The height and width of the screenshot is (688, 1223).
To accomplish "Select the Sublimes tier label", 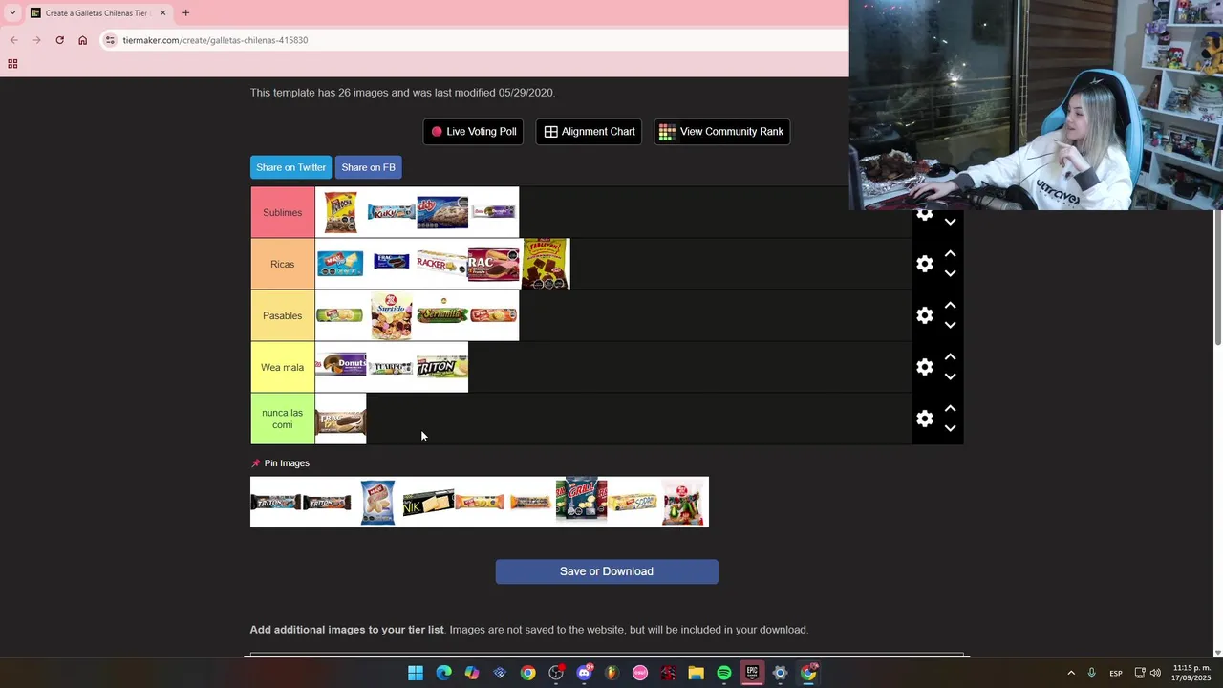I will click(283, 212).
